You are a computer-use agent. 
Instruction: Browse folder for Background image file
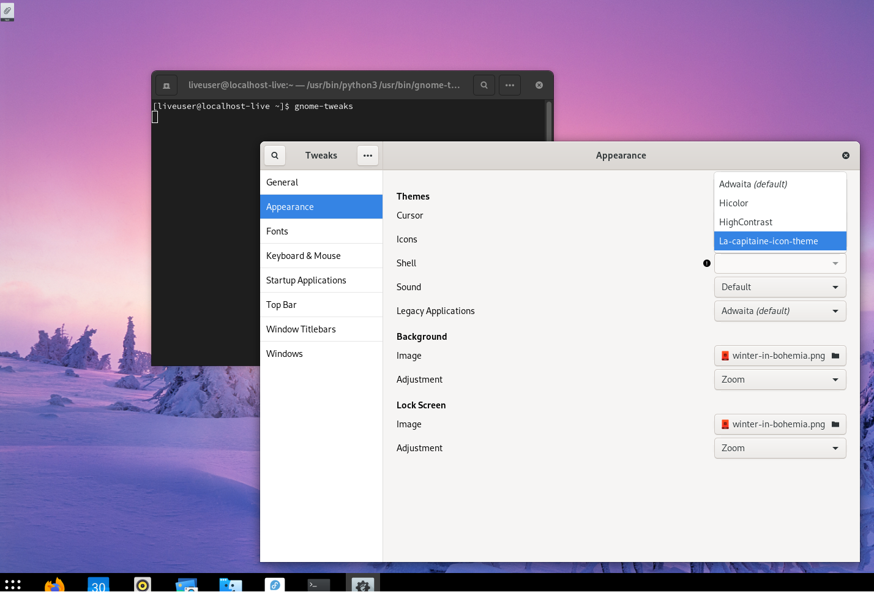tap(835, 356)
